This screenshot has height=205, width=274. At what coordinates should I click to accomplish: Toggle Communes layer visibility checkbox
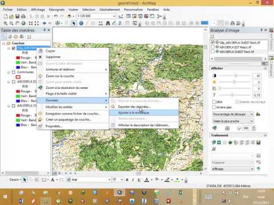pos(14,72)
